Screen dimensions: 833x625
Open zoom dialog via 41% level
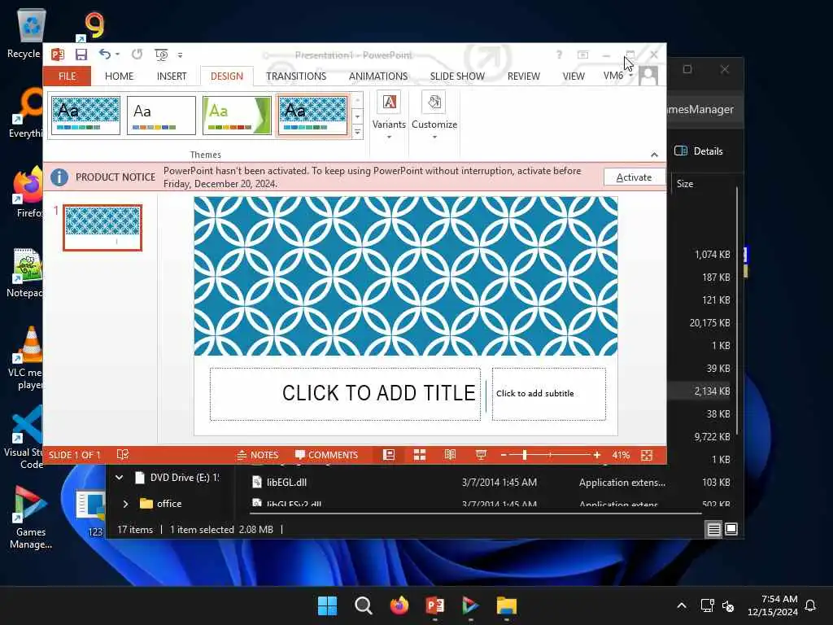(x=621, y=456)
